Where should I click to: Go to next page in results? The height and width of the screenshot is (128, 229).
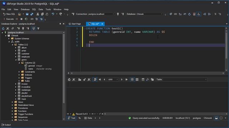click(x=122, y=80)
